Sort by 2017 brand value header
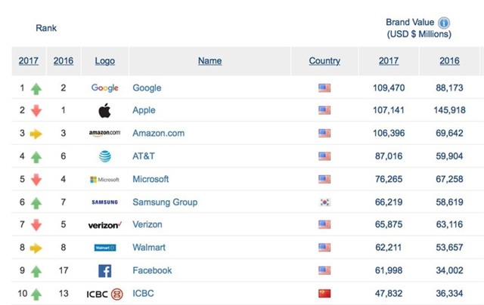The width and height of the screenshot is (484, 305). coord(389,61)
